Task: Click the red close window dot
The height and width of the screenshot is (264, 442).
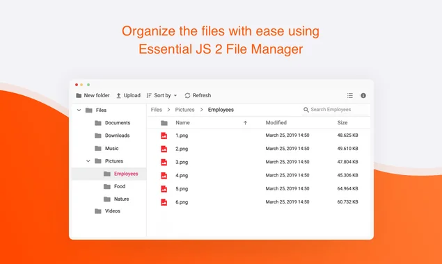Action: pos(77,85)
